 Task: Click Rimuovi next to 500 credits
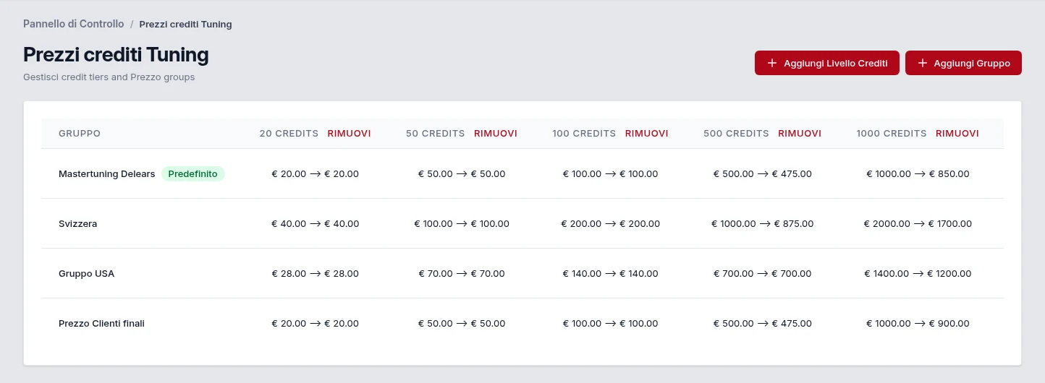point(800,134)
